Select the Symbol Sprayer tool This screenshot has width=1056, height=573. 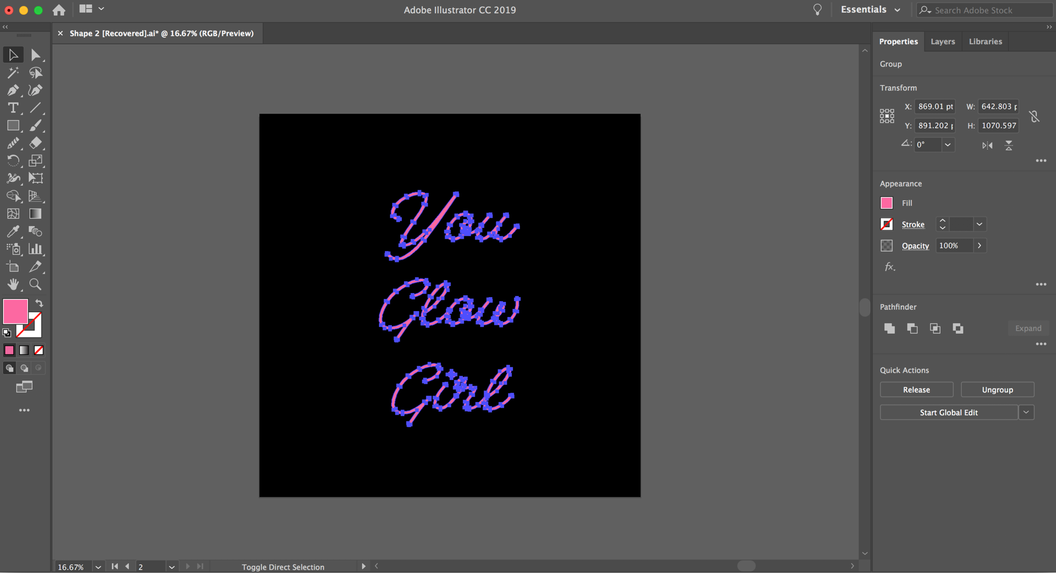pyautogui.click(x=13, y=249)
